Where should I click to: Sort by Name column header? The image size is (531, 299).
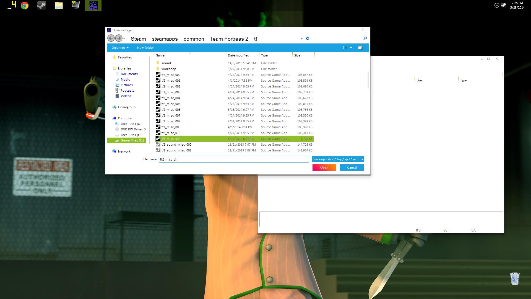click(160, 55)
